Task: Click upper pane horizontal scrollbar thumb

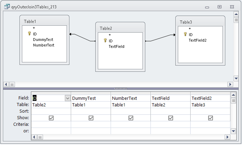Action: point(12,85)
